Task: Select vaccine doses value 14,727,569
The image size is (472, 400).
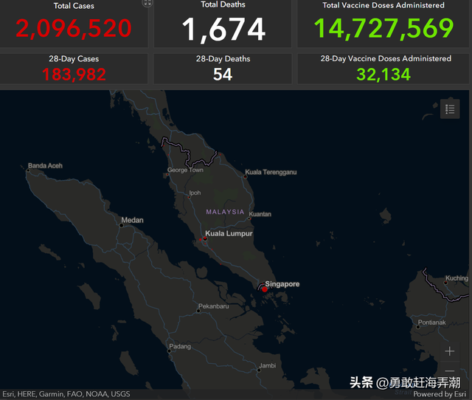Action: 383,29
